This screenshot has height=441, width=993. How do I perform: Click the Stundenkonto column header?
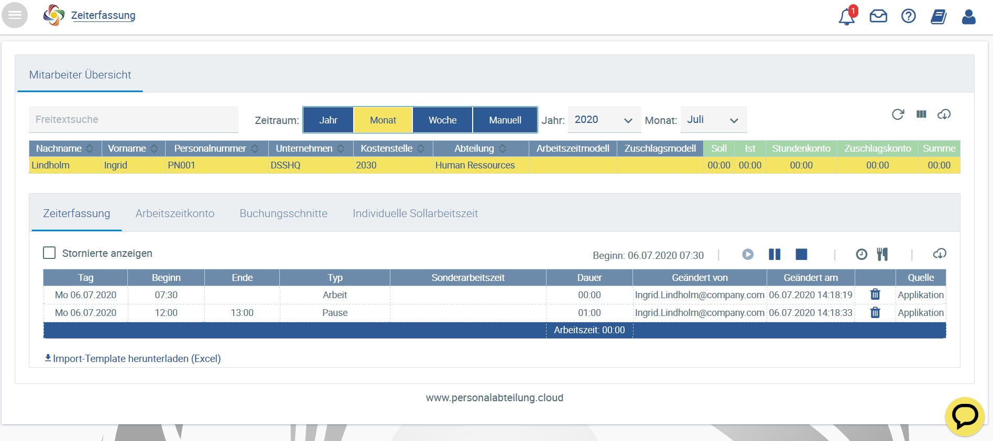[x=801, y=149]
